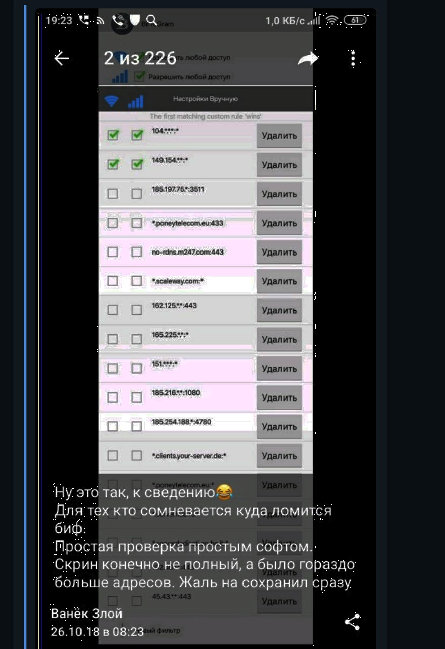Tap the '2 из 226' photo counter
This screenshot has width=445, height=649.
tap(140, 59)
